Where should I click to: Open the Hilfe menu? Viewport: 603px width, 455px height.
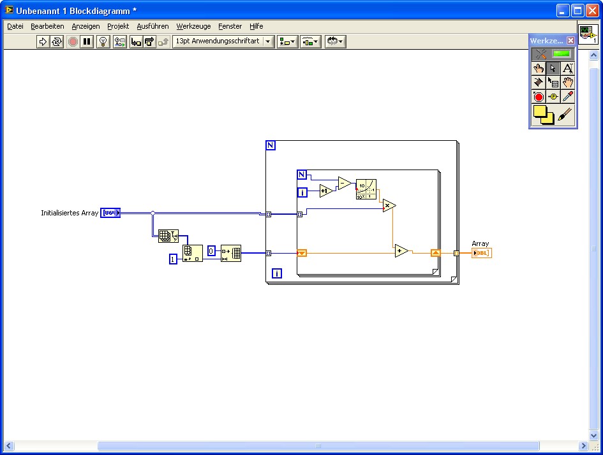(x=256, y=26)
